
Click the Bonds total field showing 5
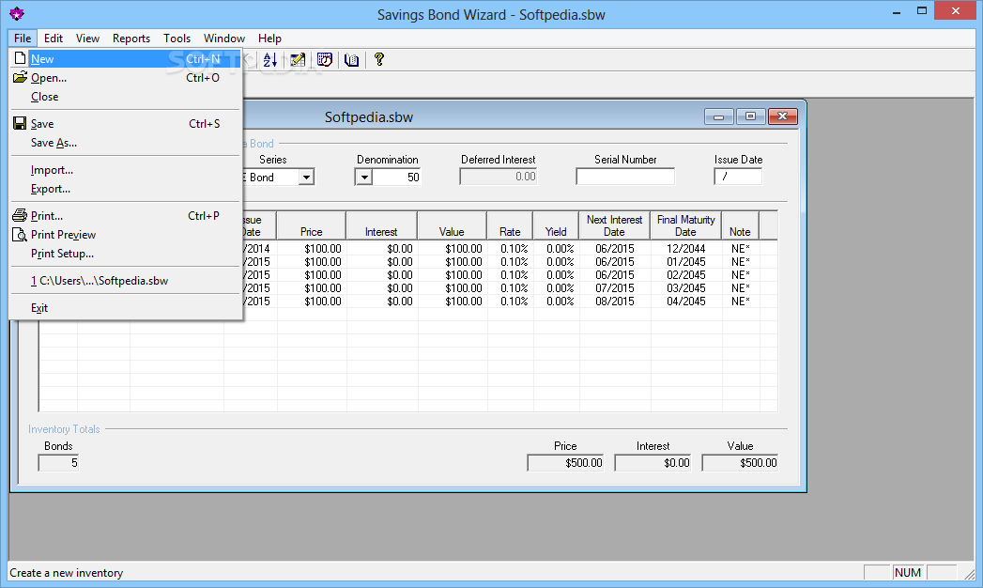[58, 463]
